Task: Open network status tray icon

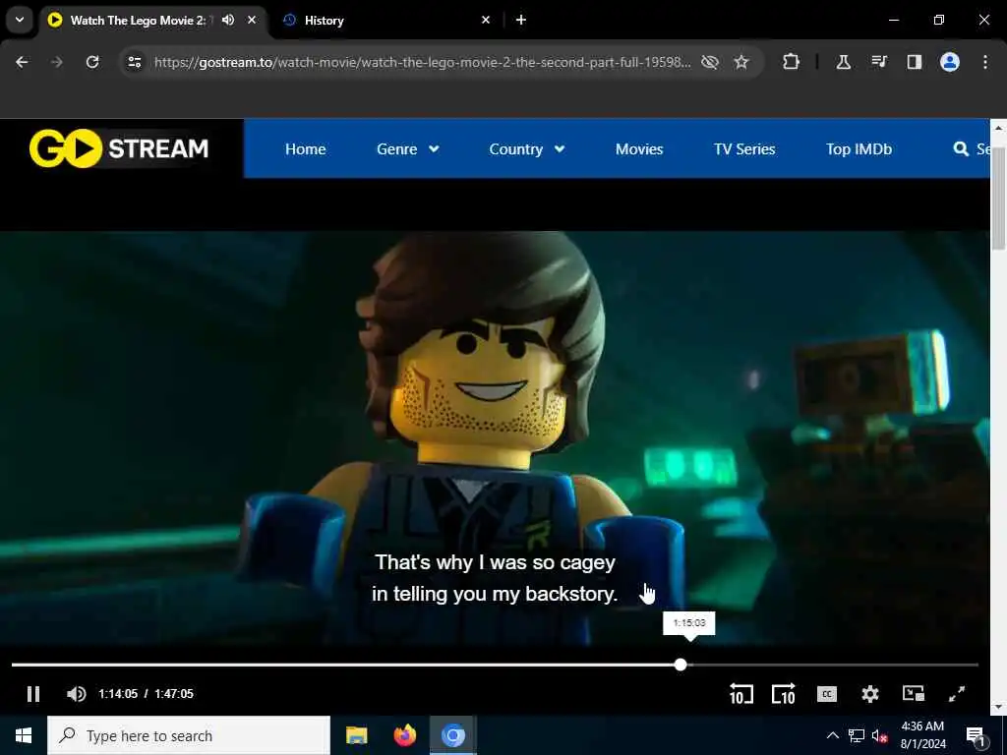Action: click(857, 735)
